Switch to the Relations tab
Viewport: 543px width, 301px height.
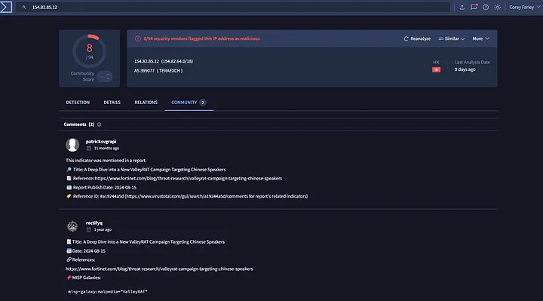point(146,103)
